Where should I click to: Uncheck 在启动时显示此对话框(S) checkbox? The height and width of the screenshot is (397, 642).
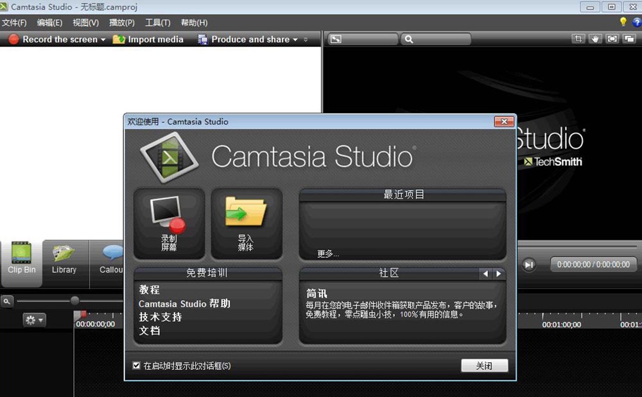tap(136, 366)
